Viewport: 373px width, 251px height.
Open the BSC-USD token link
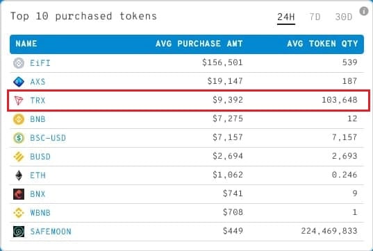tap(48, 138)
